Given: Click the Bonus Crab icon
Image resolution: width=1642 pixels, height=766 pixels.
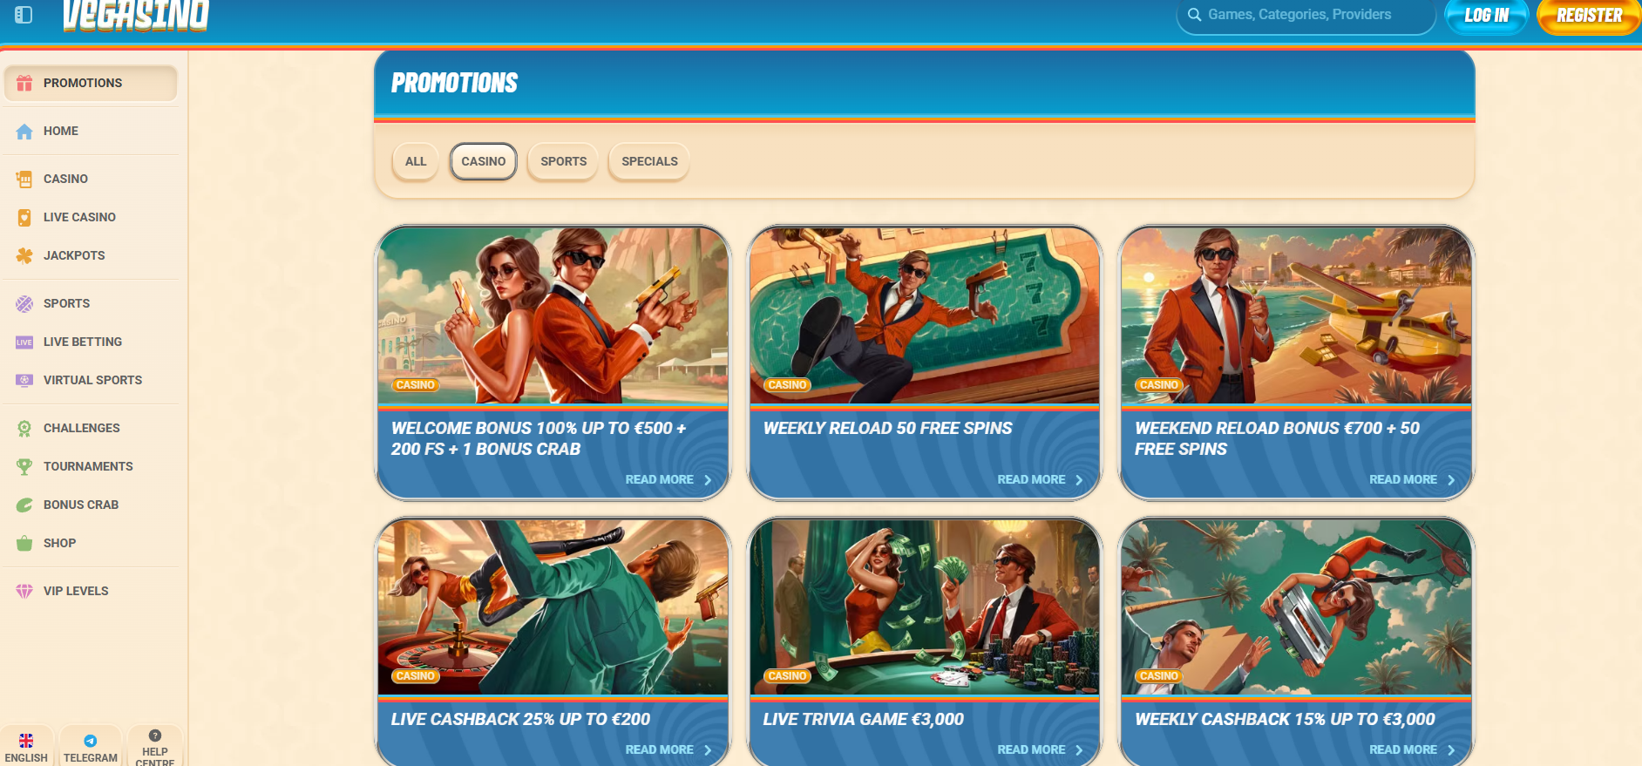Looking at the screenshot, I should point(24,505).
